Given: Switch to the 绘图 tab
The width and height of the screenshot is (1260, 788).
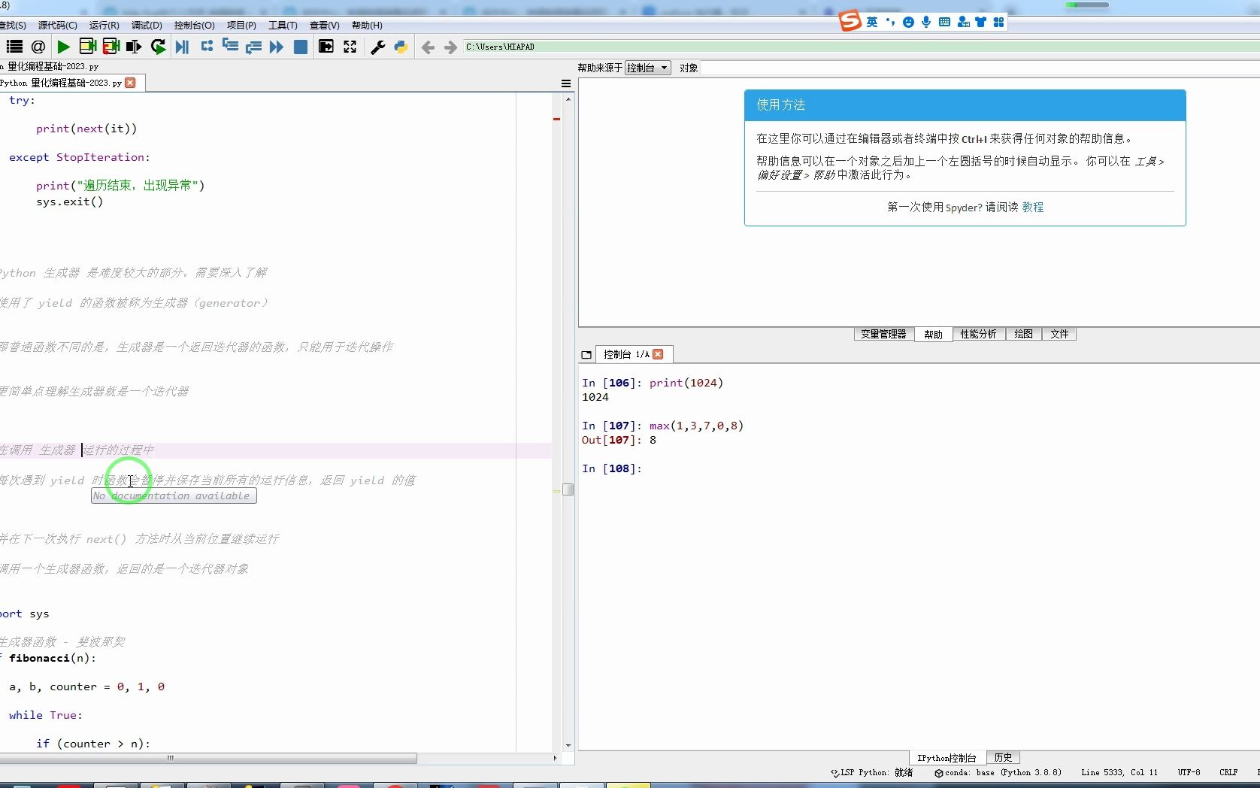Looking at the screenshot, I should point(1023,334).
